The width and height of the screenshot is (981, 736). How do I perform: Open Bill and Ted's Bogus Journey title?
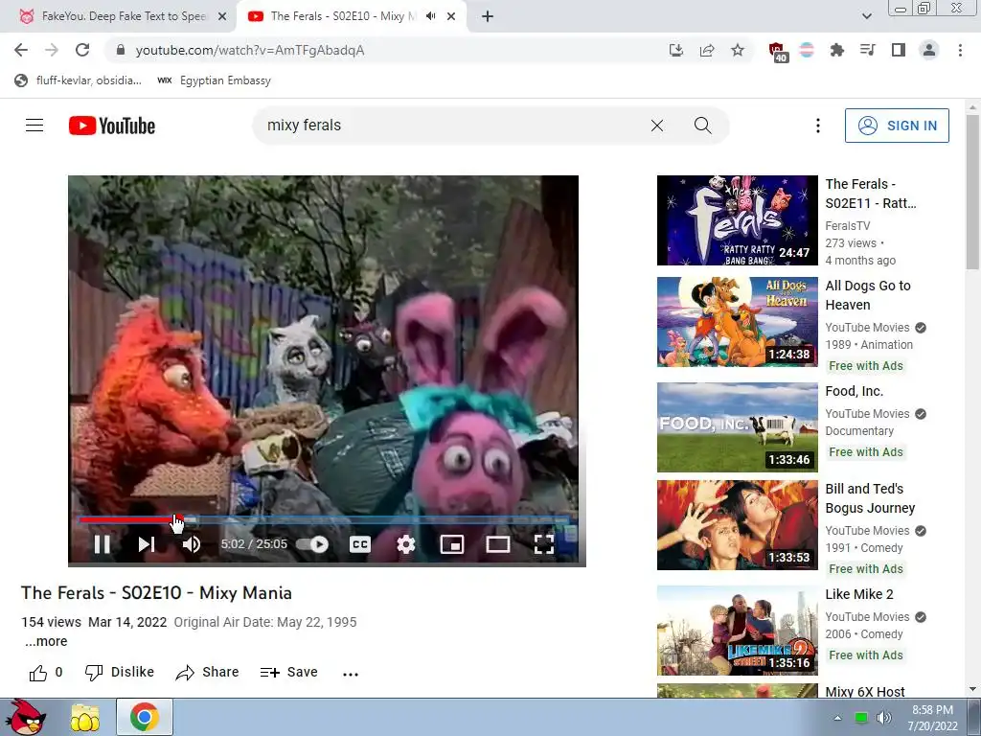[x=870, y=498]
